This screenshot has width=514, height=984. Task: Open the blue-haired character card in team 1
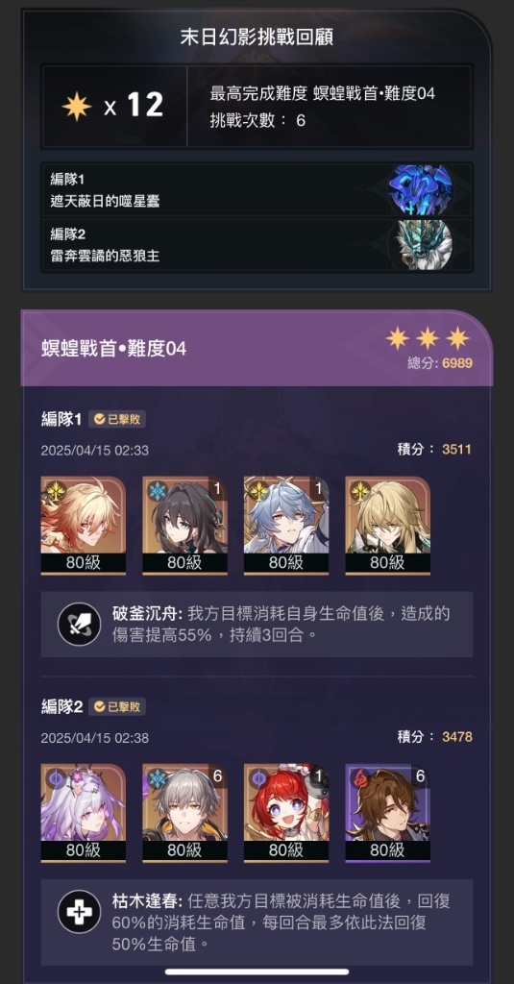pyautogui.click(x=286, y=526)
